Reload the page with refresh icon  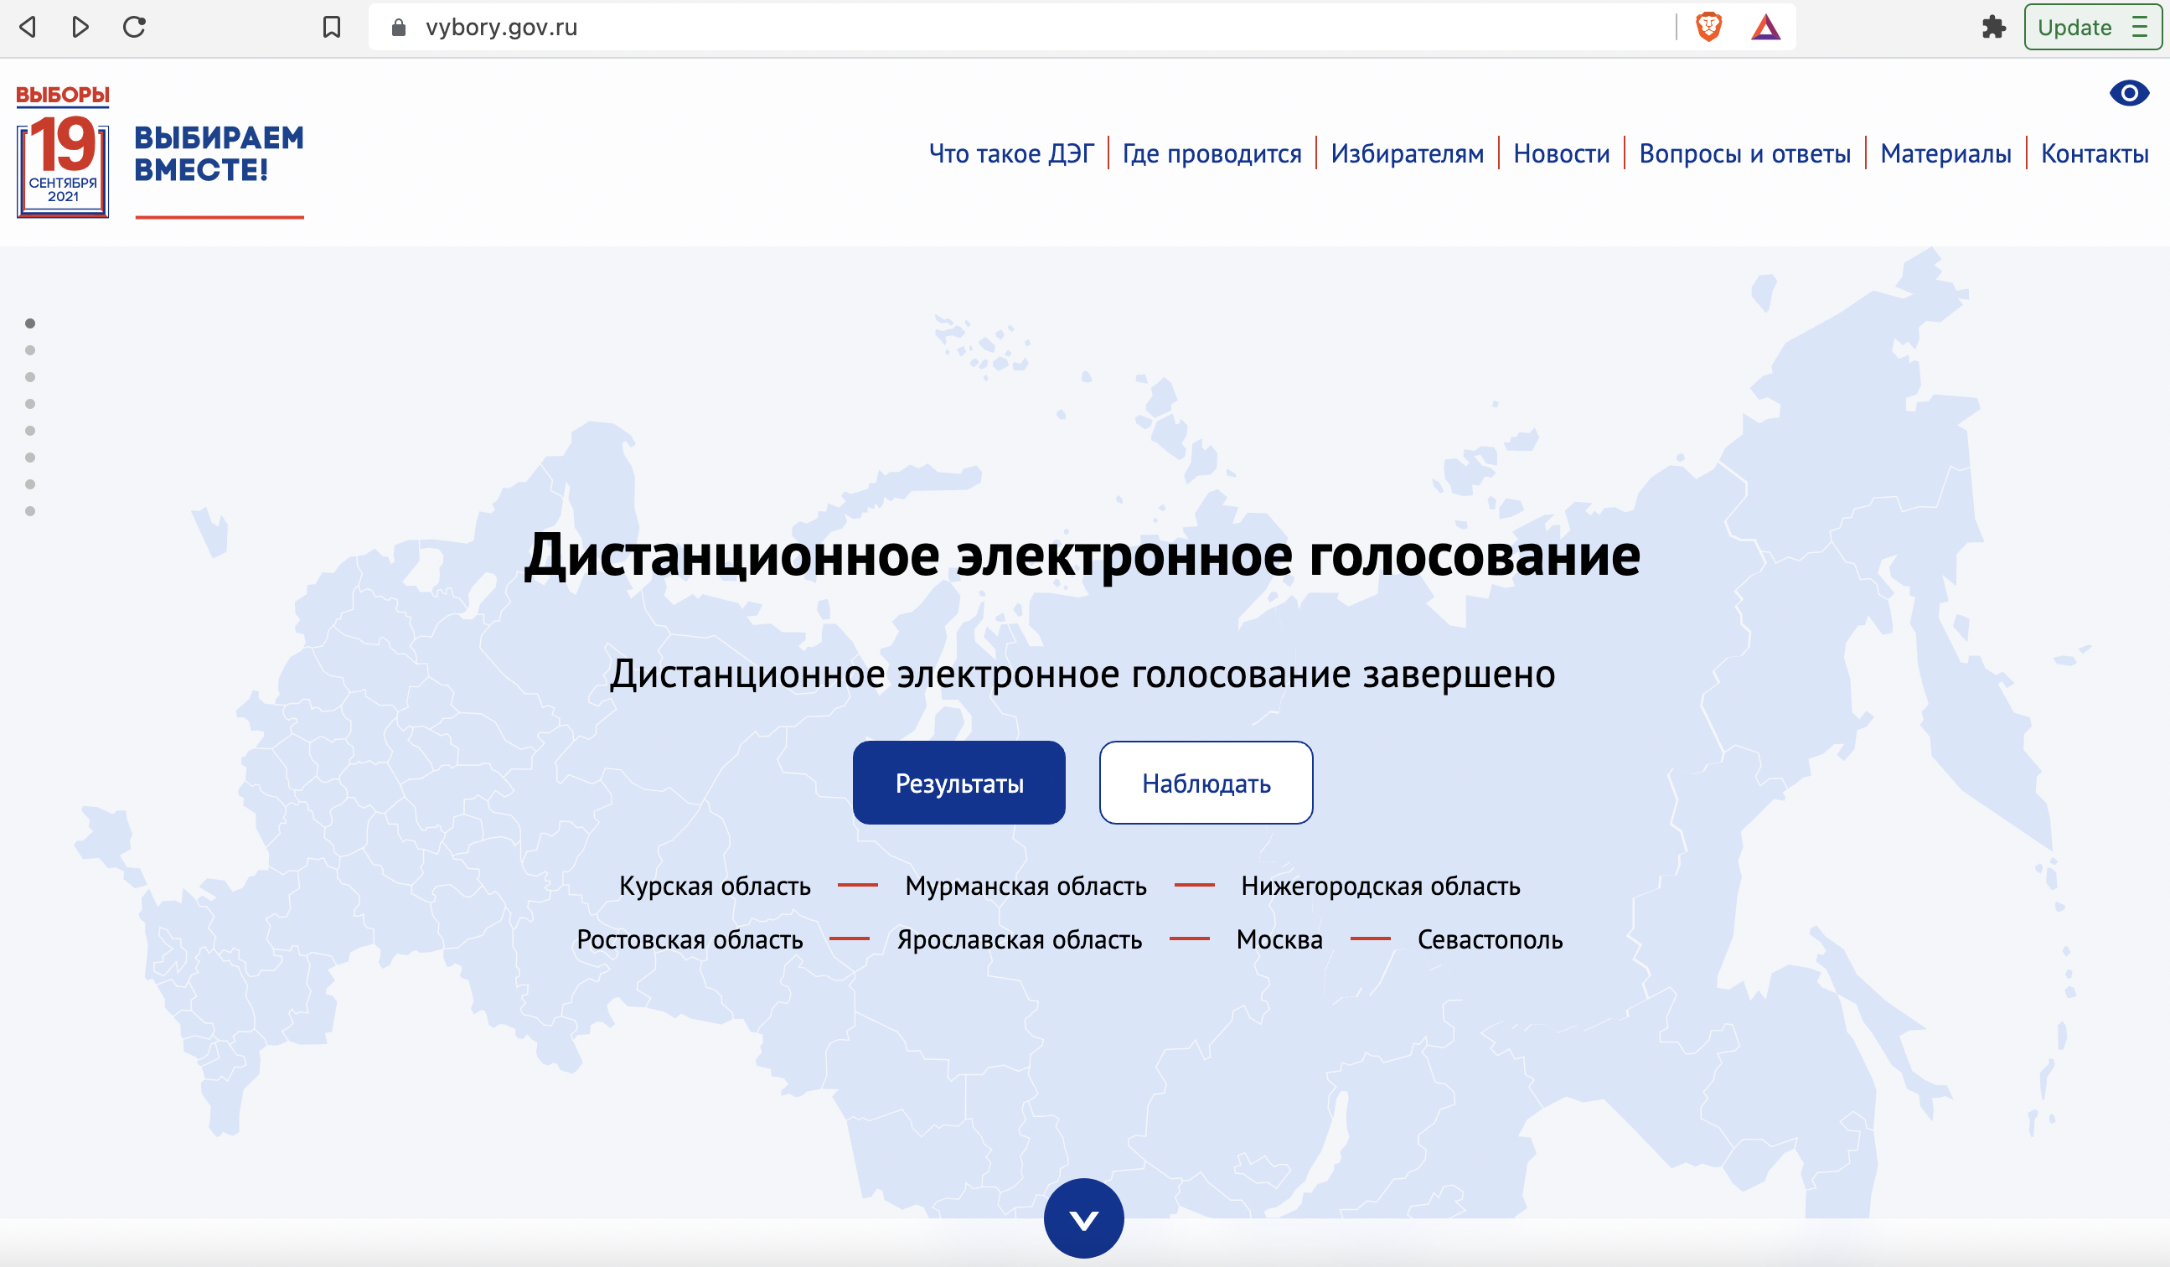point(134,27)
